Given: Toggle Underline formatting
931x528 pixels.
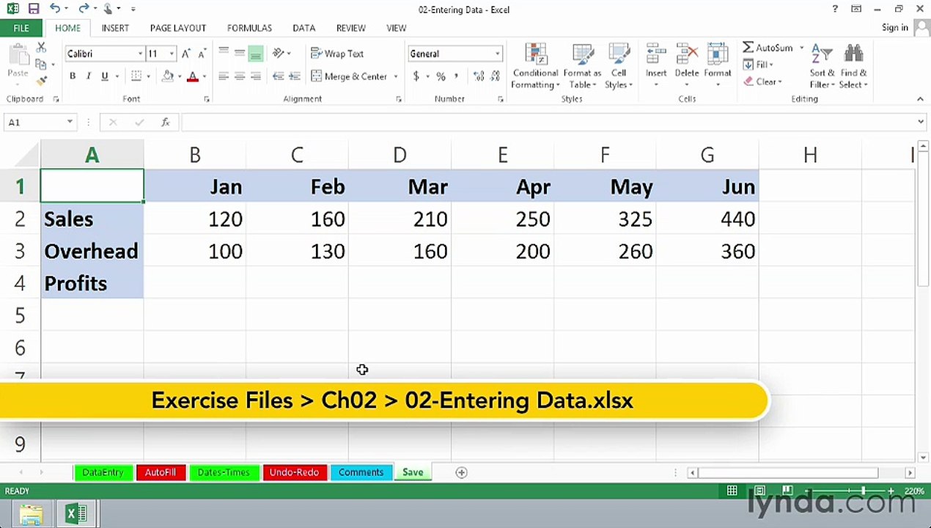Looking at the screenshot, I should pyautogui.click(x=105, y=76).
